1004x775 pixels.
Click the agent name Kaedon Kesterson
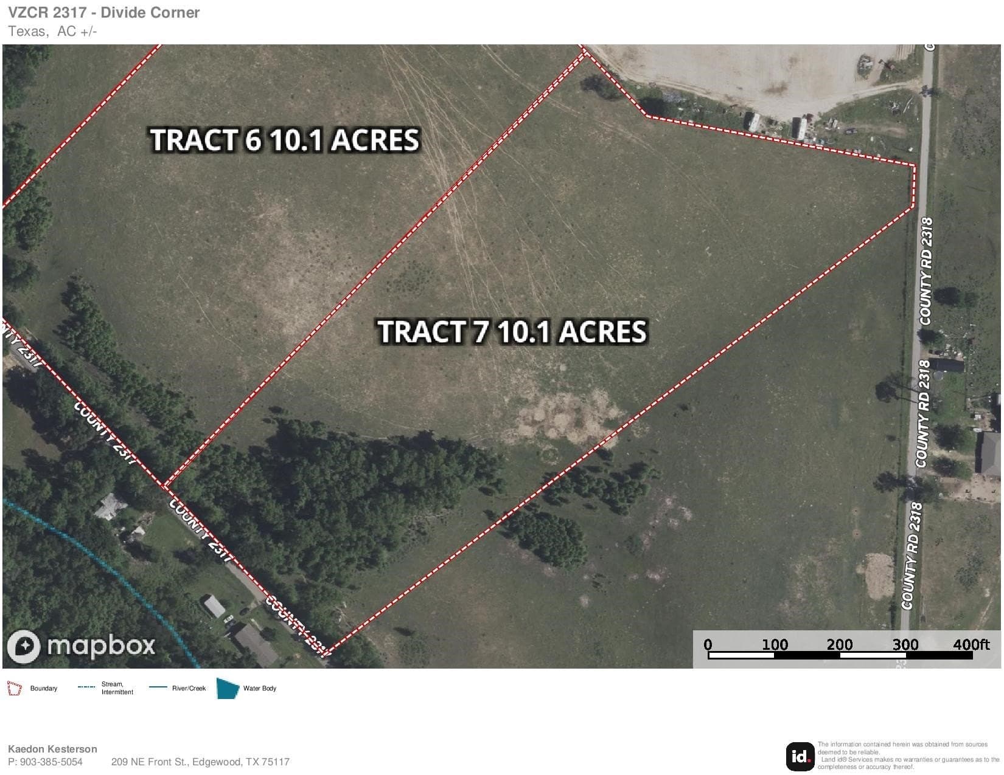point(52,749)
